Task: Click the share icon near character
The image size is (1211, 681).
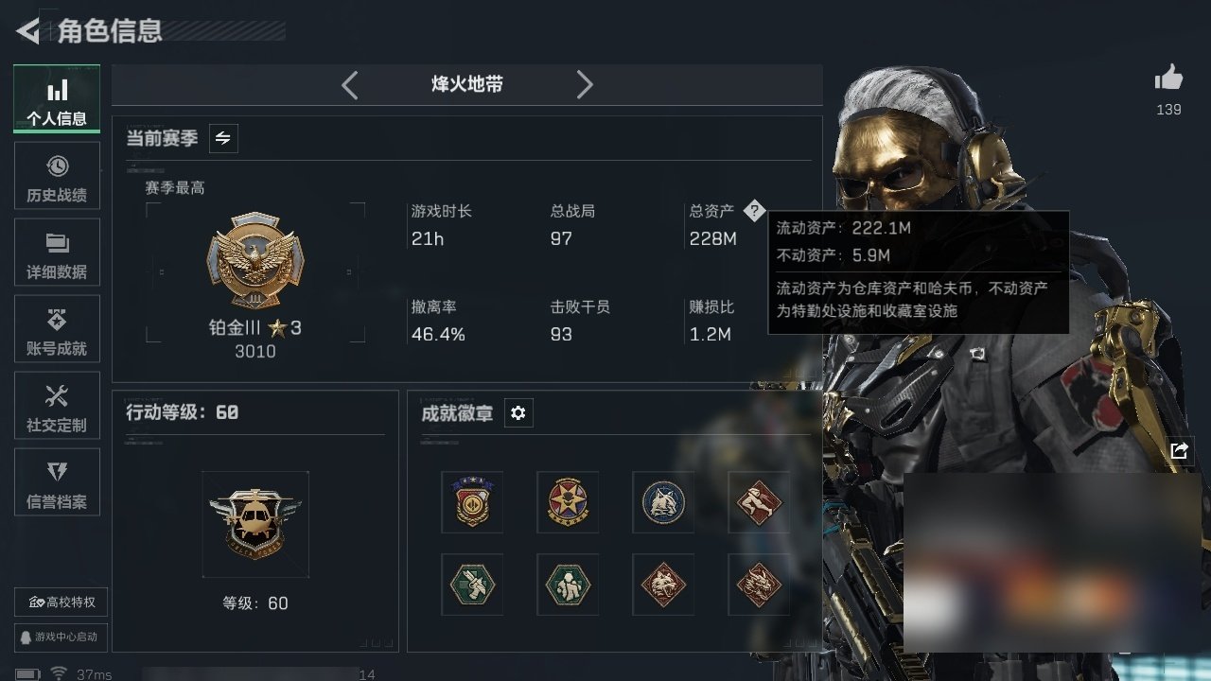Action: coord(1179,451)
